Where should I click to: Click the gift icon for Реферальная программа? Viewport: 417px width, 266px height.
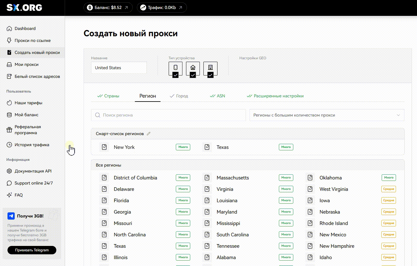9,130
